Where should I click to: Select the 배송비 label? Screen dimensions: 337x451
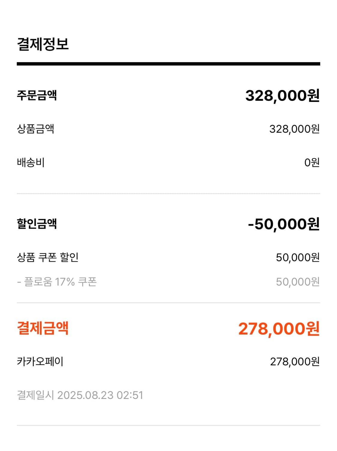pyautogui.click(x=31, y=162)
